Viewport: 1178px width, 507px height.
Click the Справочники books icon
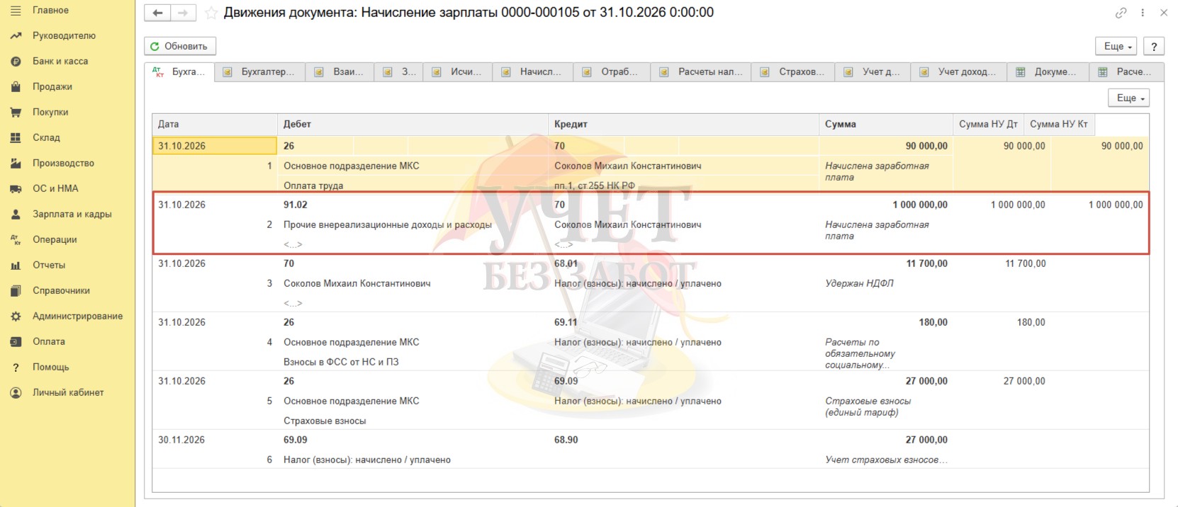pyautogui.click(x=16, y=290)
